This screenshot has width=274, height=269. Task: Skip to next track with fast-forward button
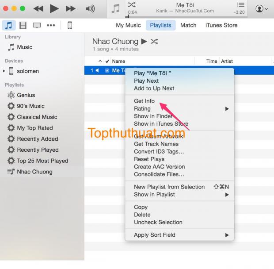[x=70, y=8]
